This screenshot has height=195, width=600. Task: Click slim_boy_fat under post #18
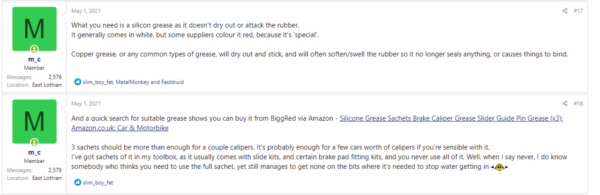point(98,182)
